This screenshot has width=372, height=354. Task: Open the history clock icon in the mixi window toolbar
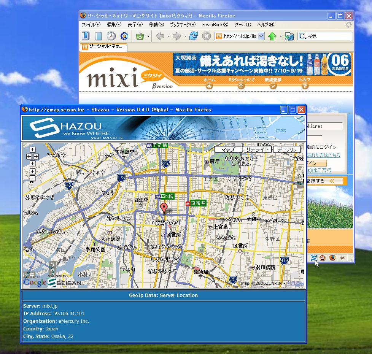pyautogui.click(x=111, y=36)
